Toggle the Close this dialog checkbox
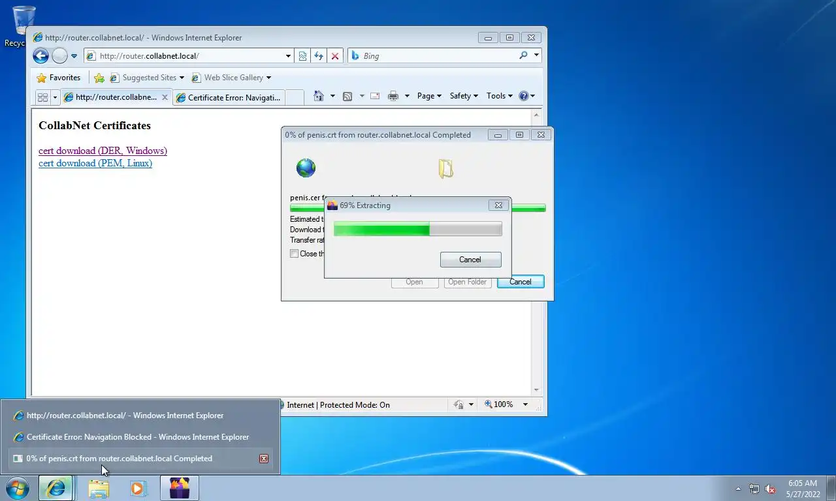Viewport: 836px width, 501px height. (295, 254)
